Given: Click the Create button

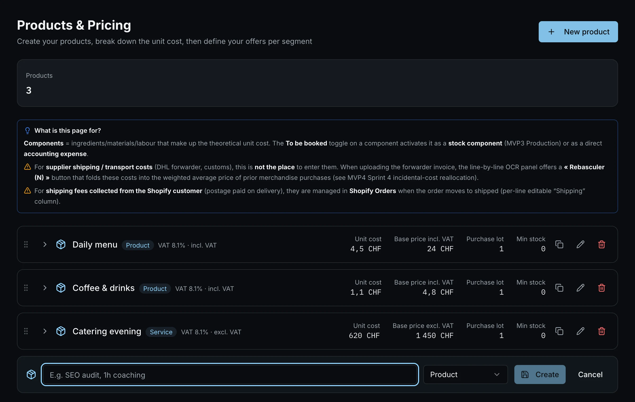Looking at the screenshot, I should pyautogui.click(x=540, y=374).
